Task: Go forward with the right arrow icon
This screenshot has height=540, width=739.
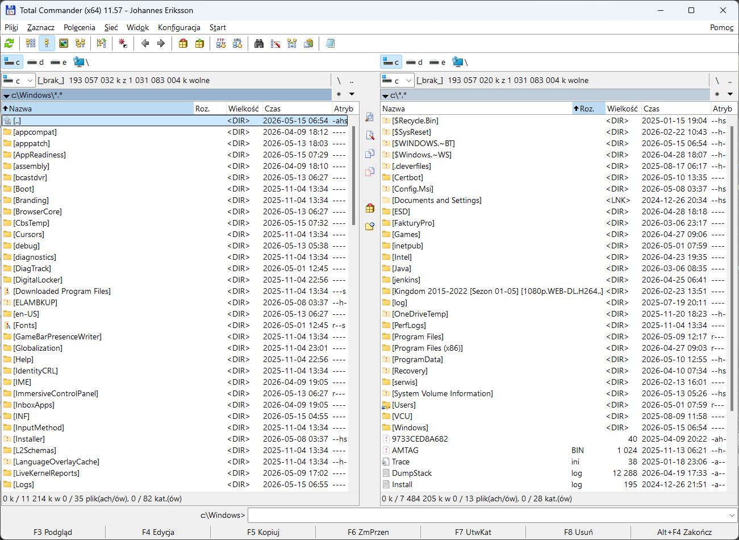Action: tap(161, 43)
